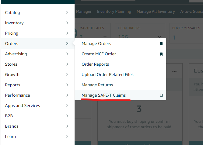Expand Inventory using its chevron arrow
Viewport: 203px width, 145px height.
pyautogui.click(x=67, y=23)
